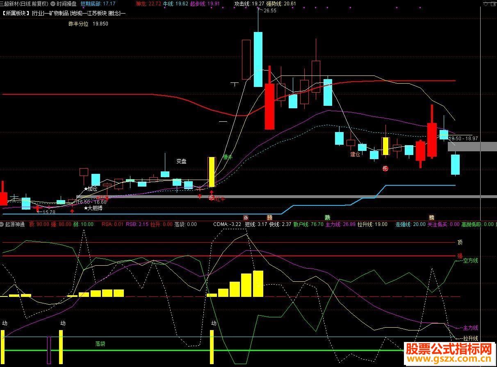Click the 时间操盘 indicator name
This screenshot has width=497, height=367.
pyautogui.click(x=66, y=4)
